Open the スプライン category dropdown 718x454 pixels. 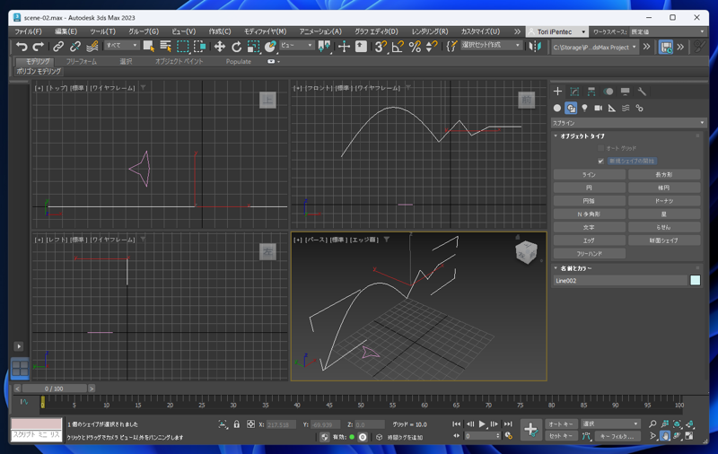(x=628, y=123)
